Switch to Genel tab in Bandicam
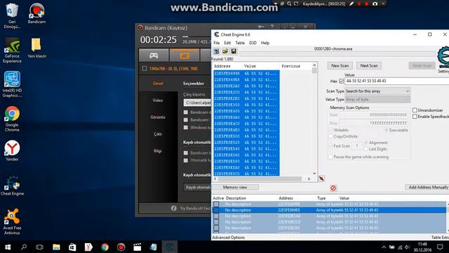This screenshot has width=449, height=253. pos(158,84)
